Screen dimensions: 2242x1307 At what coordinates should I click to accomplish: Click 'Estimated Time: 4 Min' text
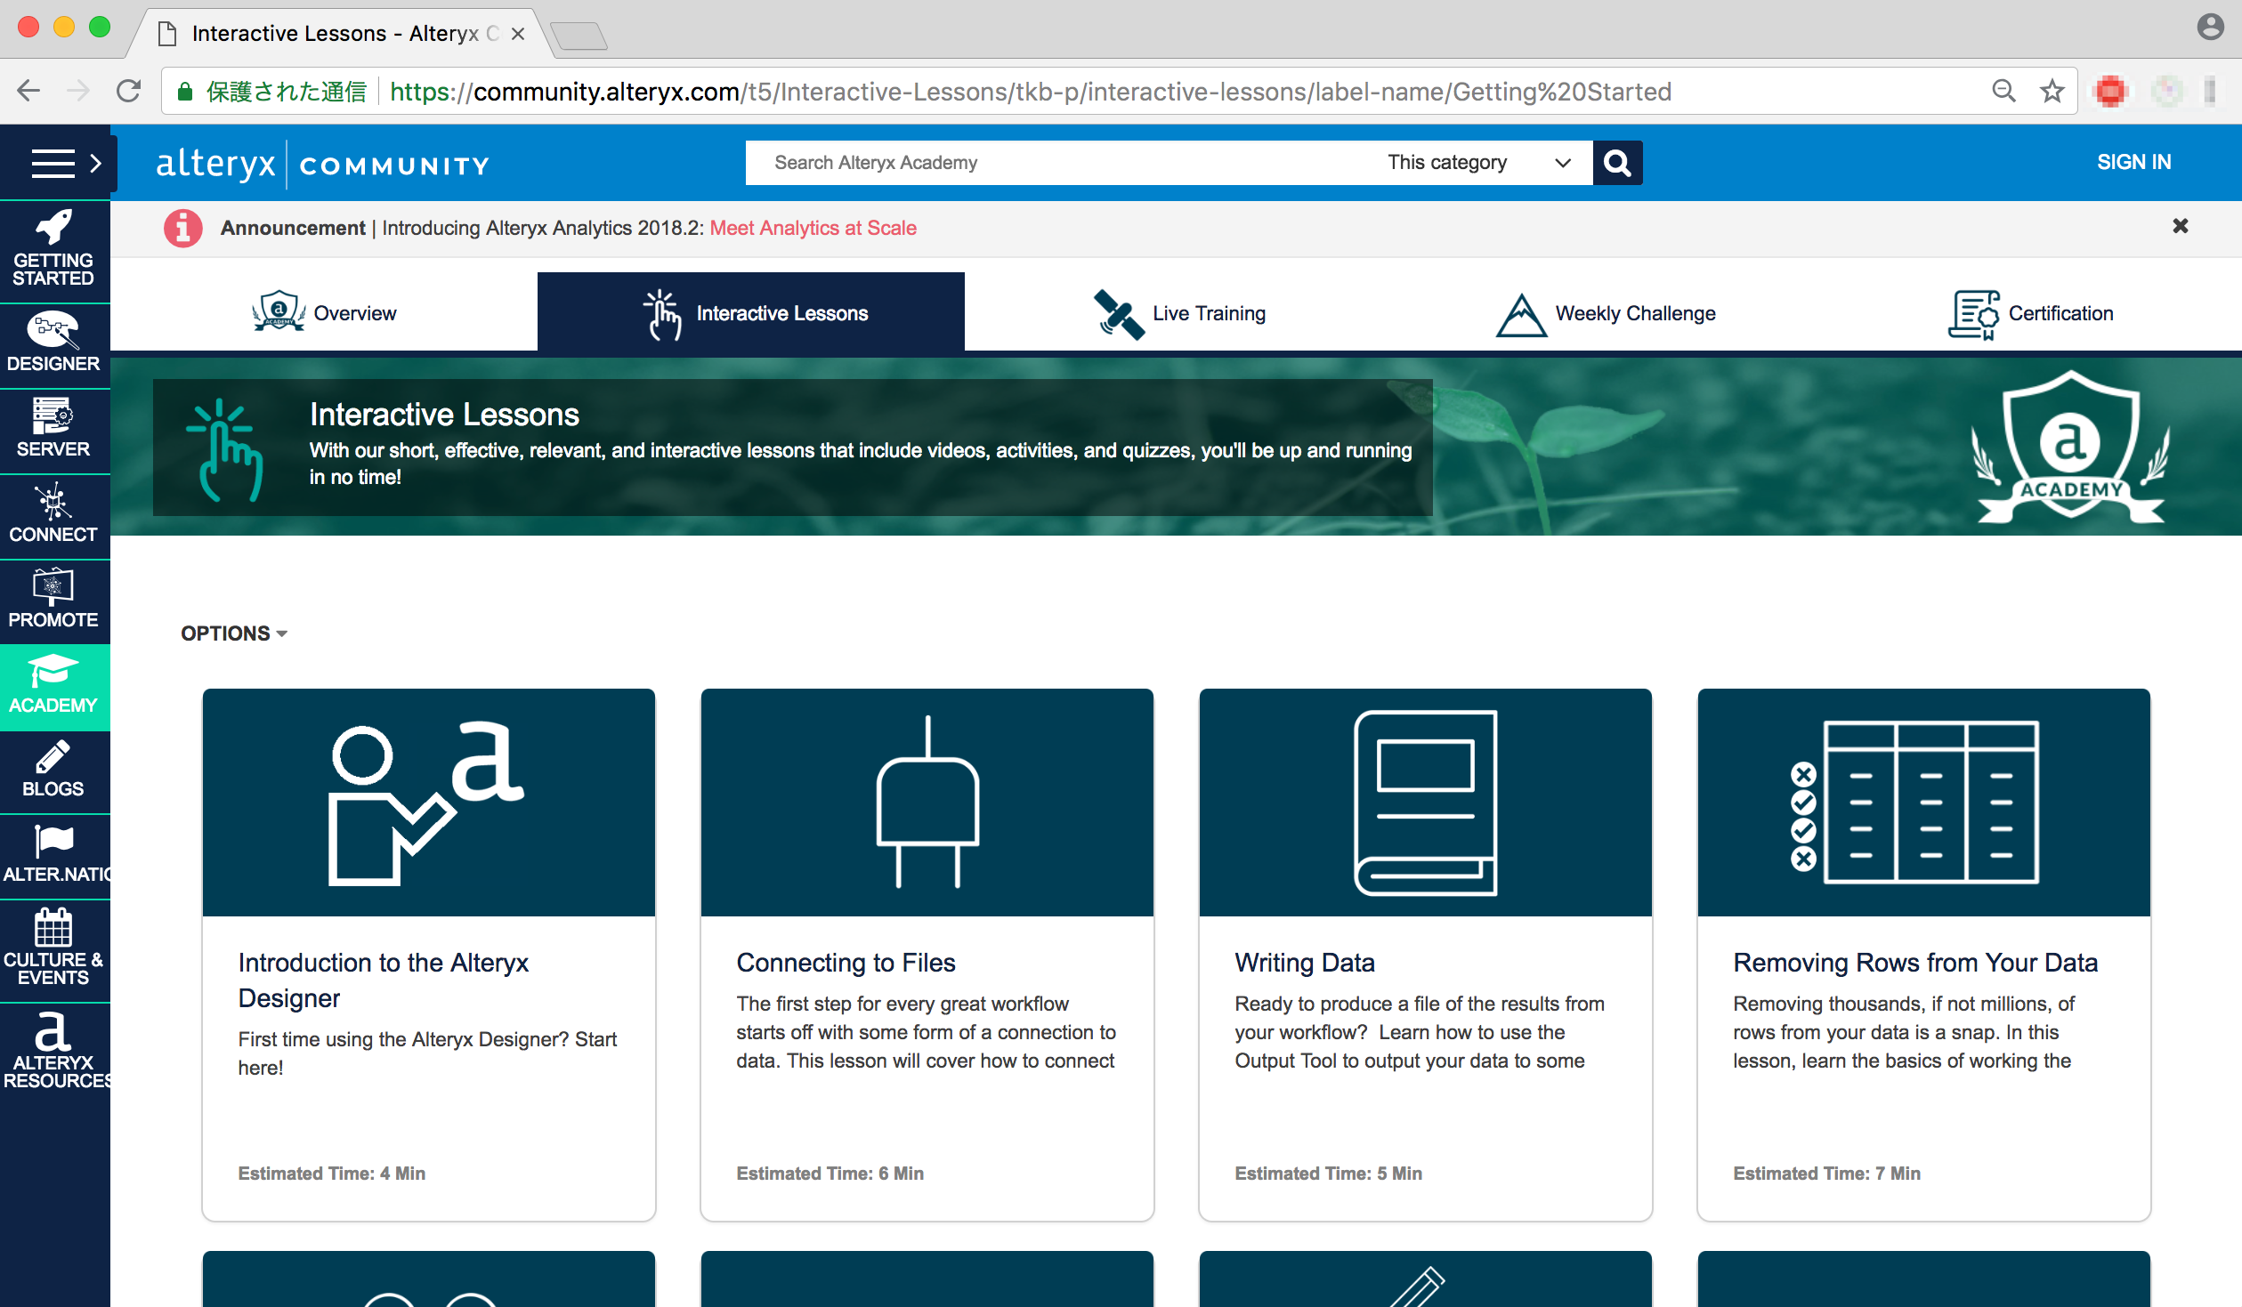(331, 1174)
